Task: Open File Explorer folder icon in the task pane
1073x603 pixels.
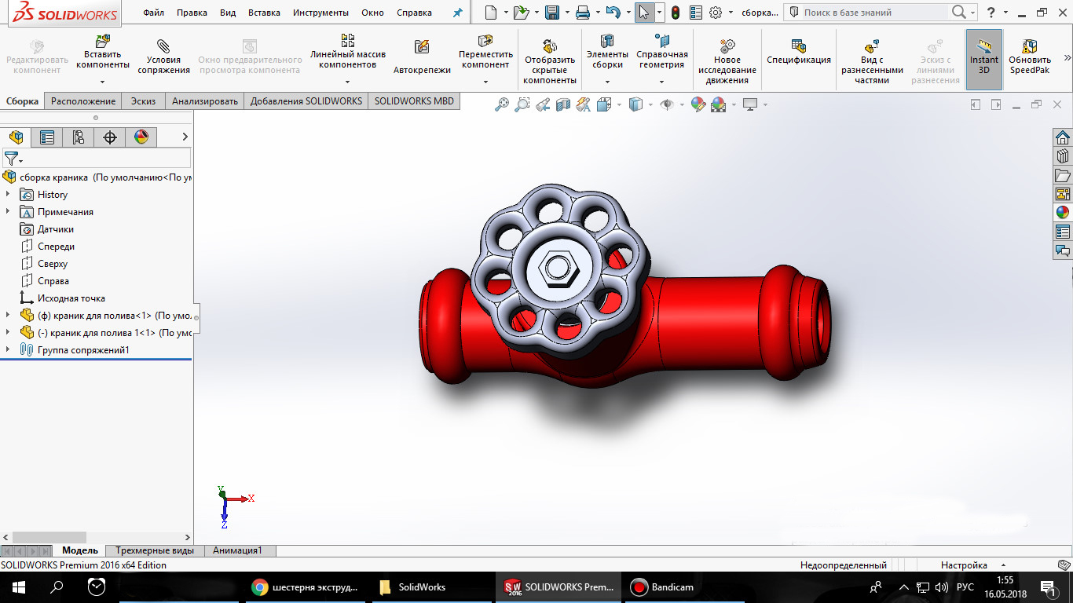Action: (1063, 175)
